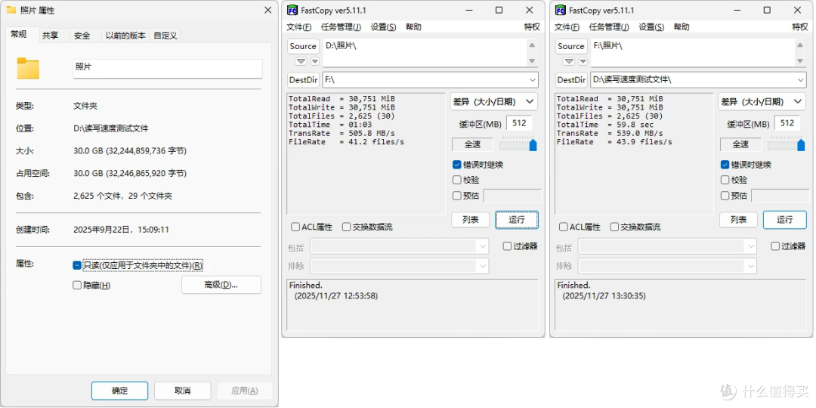Open 任务管理(J) menu in left FastCopy
The image size is (816, 408).
[341, 27]
